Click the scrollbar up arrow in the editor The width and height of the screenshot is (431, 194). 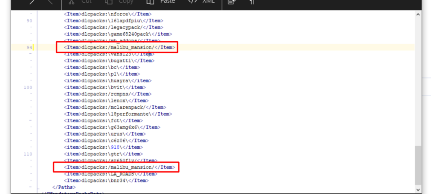point(418,14)
